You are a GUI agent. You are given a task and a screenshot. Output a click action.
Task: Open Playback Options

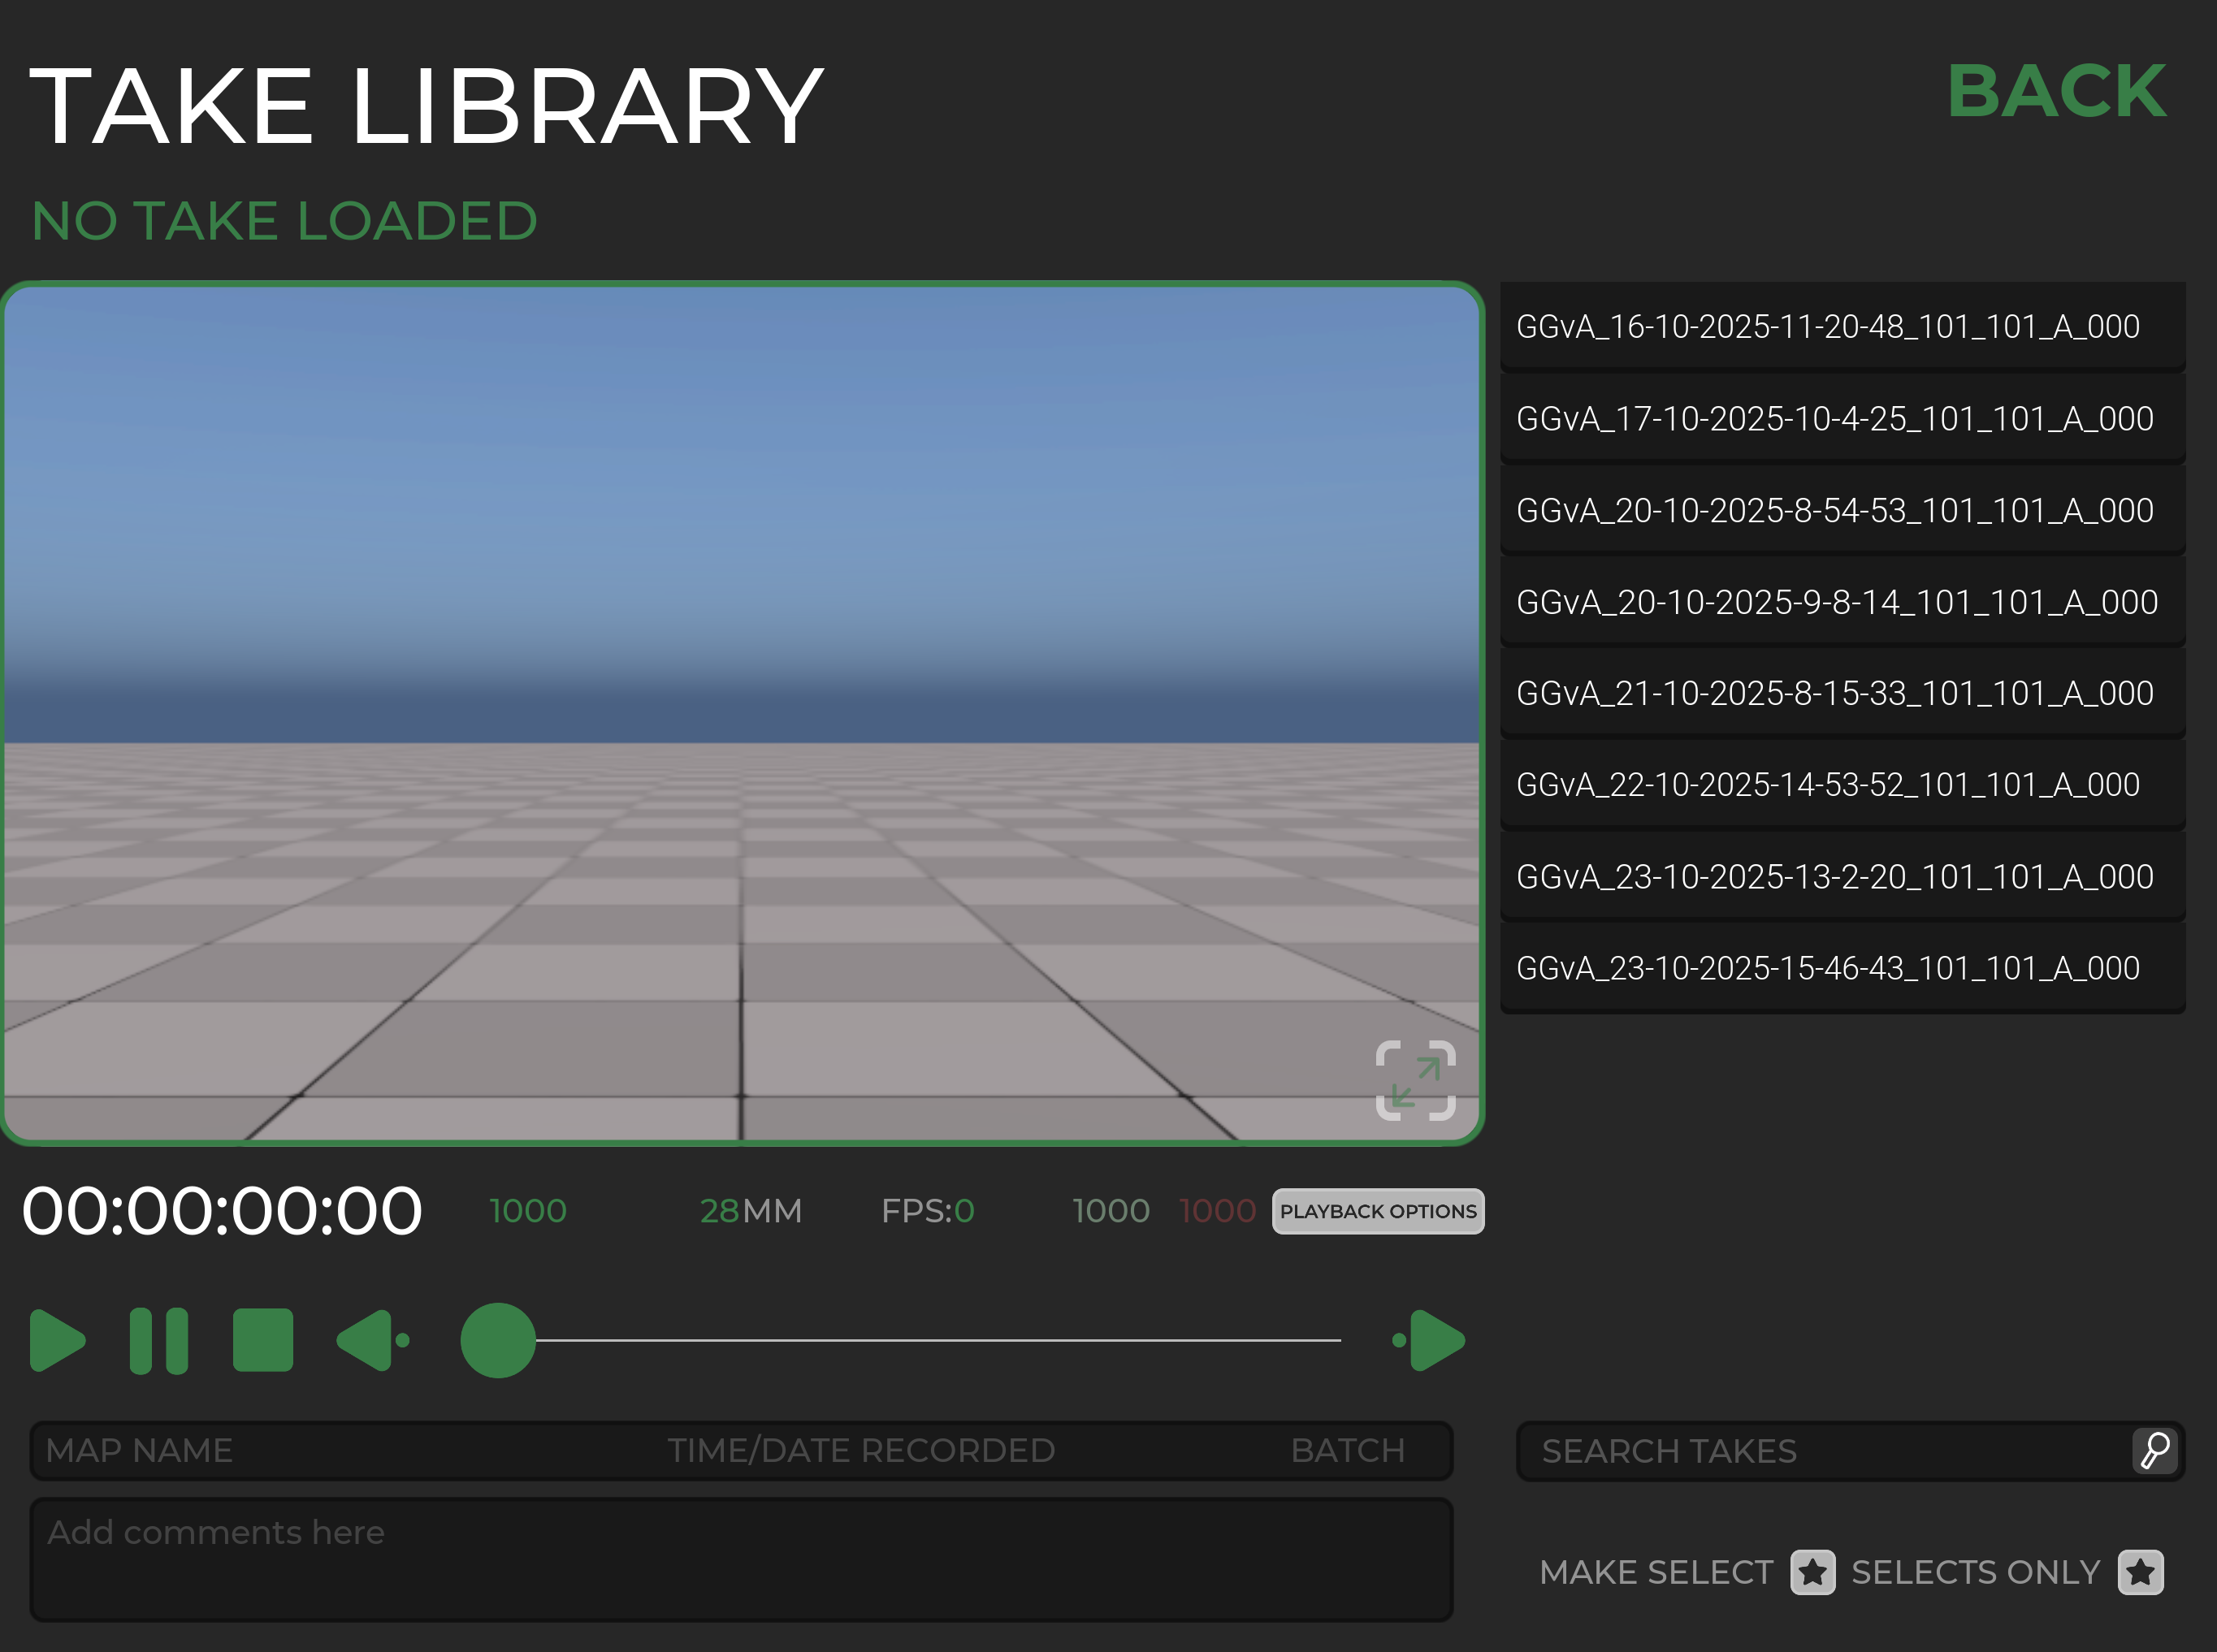pyautogui.click(x=1378, y=1211)
